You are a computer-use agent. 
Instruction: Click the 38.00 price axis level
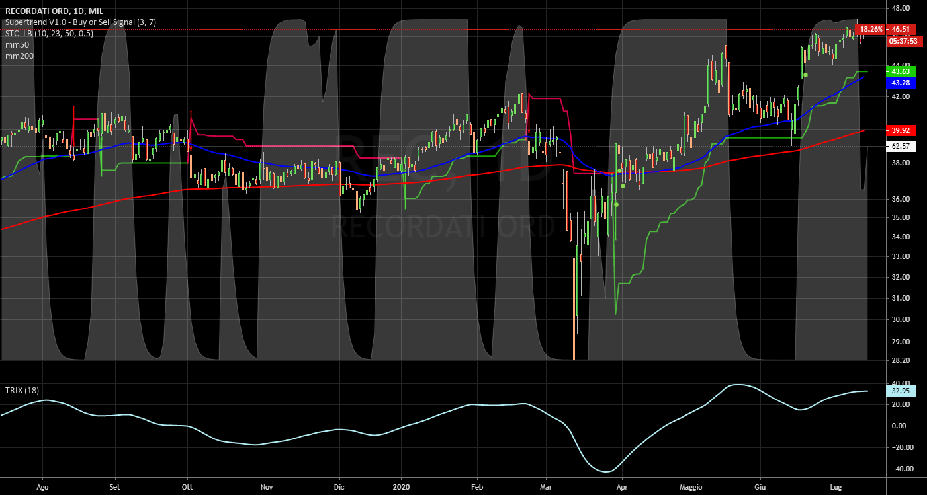[x=900, y=163]
